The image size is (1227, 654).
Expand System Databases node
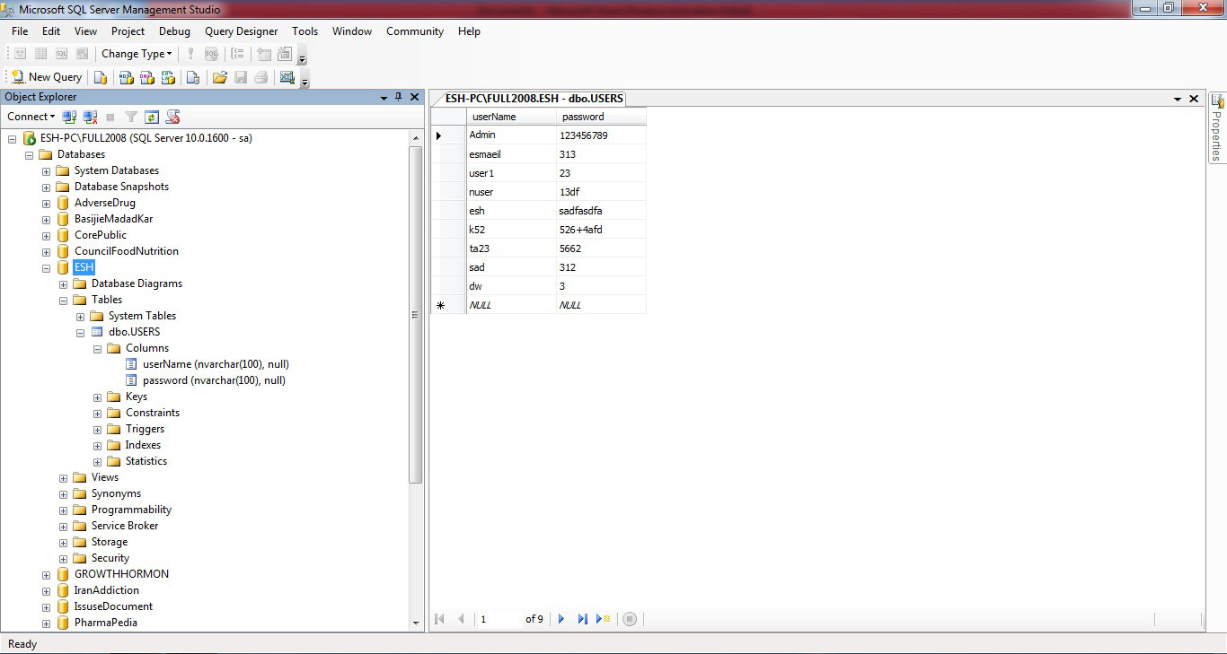[x=46, y=170]
